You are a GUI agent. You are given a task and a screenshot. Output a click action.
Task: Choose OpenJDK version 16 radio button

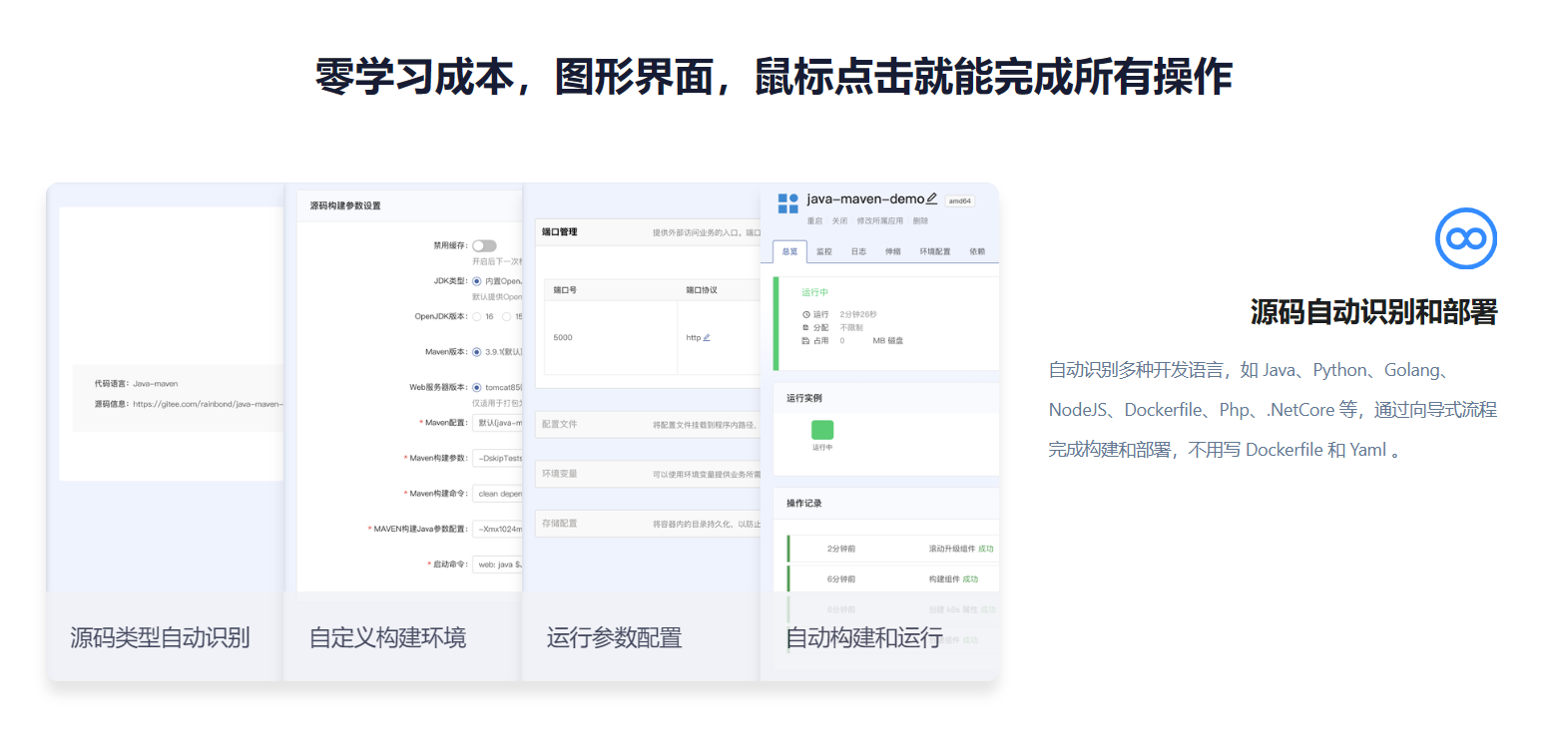[x=476, y=316]
